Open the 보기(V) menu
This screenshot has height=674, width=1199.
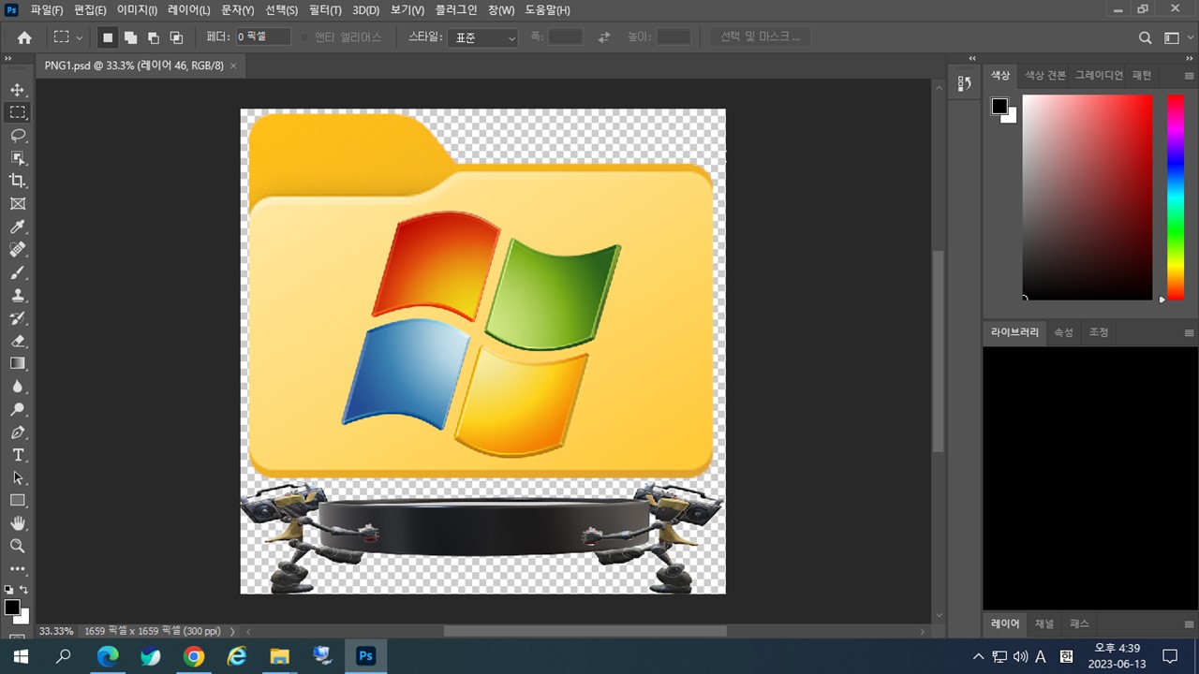[407, 10]
